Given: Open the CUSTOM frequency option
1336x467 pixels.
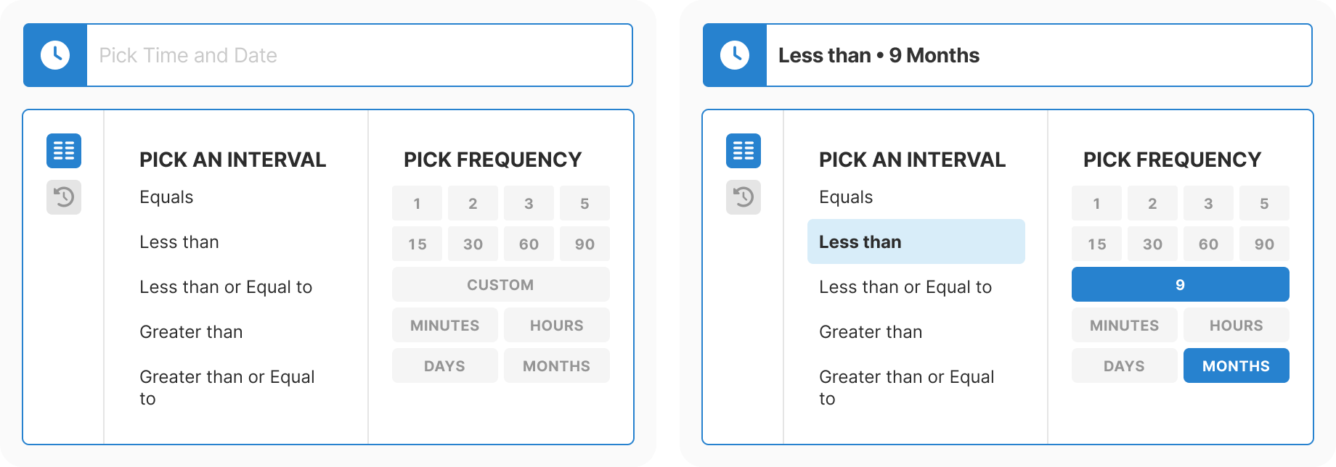Looking at the screenshot, I should click(x=500, y=284).
